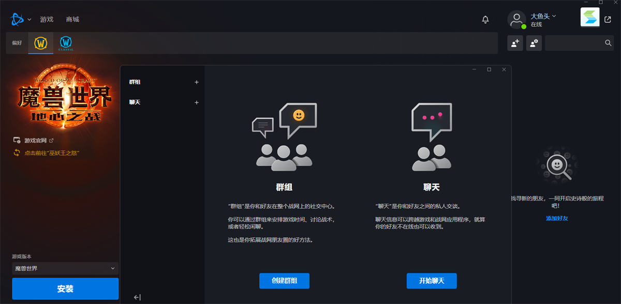Expand the Battle.net logo menu chevron

click(29, 20)
